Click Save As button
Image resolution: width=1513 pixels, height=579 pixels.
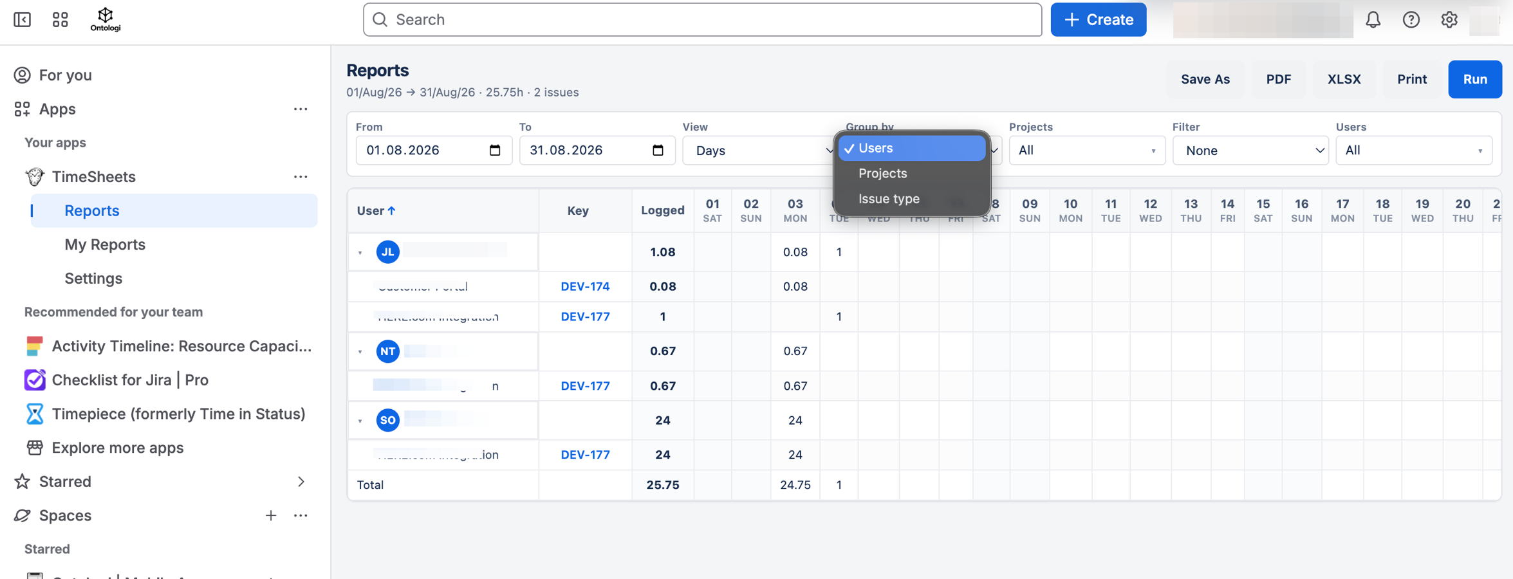1205,79
